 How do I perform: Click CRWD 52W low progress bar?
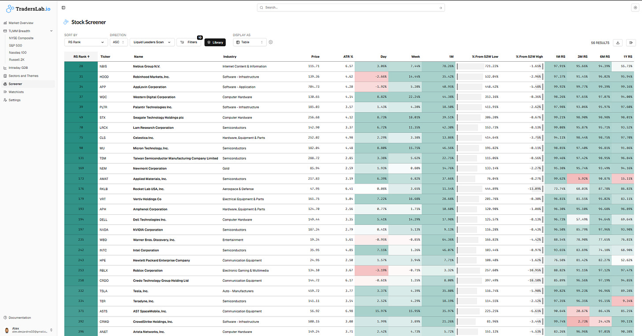[x=467, y=321]
